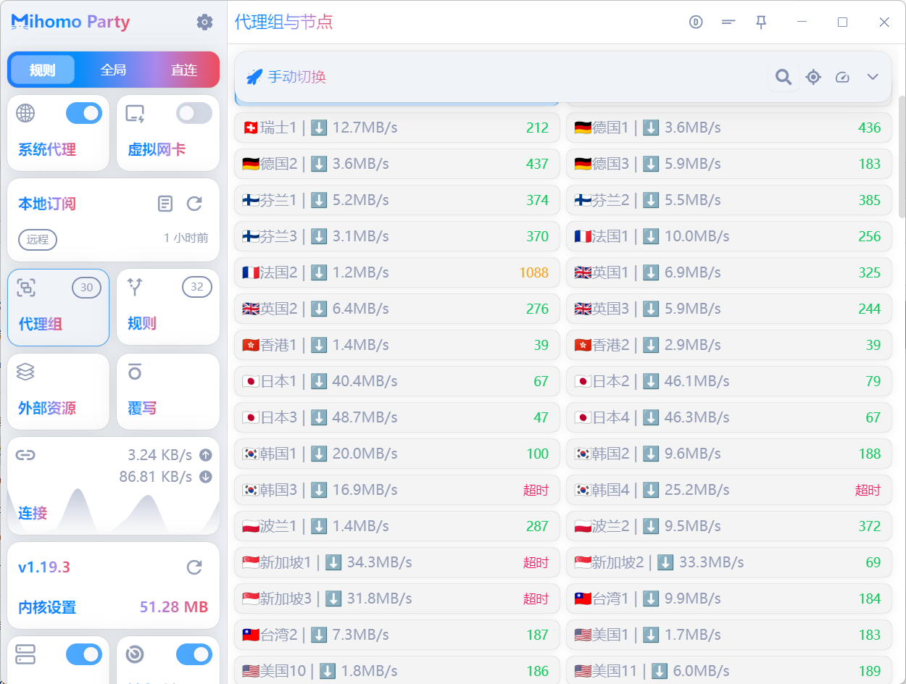The width and height of the screenshot is (906, 684).
Task: Click the 远程 badge under 本地订阅
Action: [x=38, y=239]
